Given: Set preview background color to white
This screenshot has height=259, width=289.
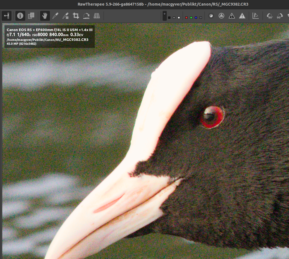Looking at the screenshot, I should pyautogui.click(x=179, y=18).
